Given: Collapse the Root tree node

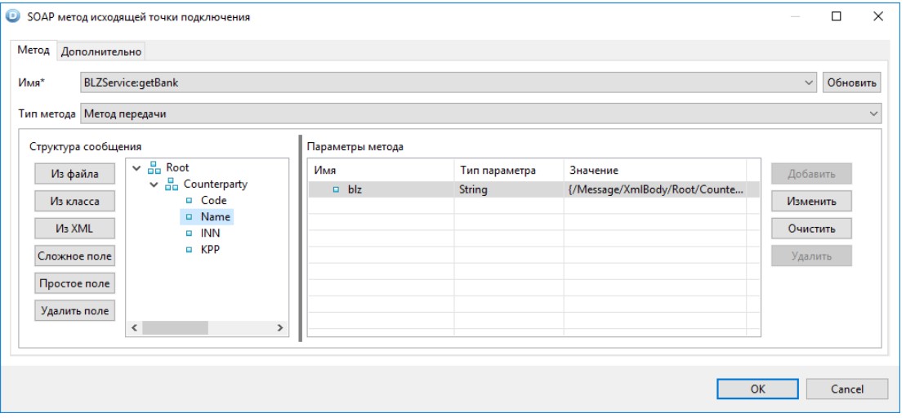Looking at the screenshot, I should coord(136,168).
